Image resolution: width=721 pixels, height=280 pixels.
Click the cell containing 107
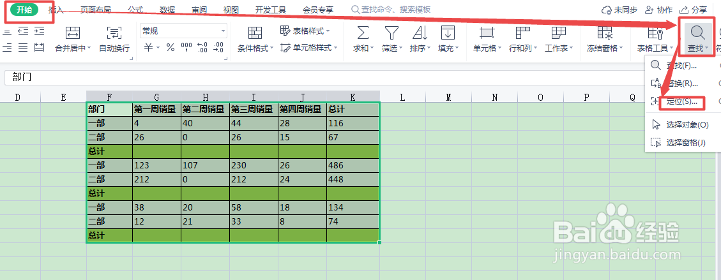[205, 165]
